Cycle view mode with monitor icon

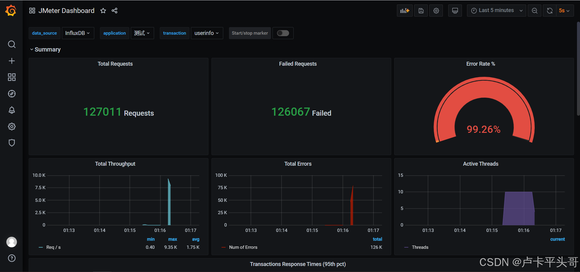point(455,11)
